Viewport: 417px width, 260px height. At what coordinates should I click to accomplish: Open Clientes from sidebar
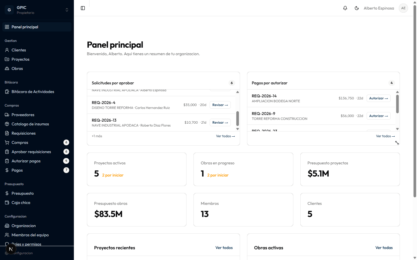point(37,50)
